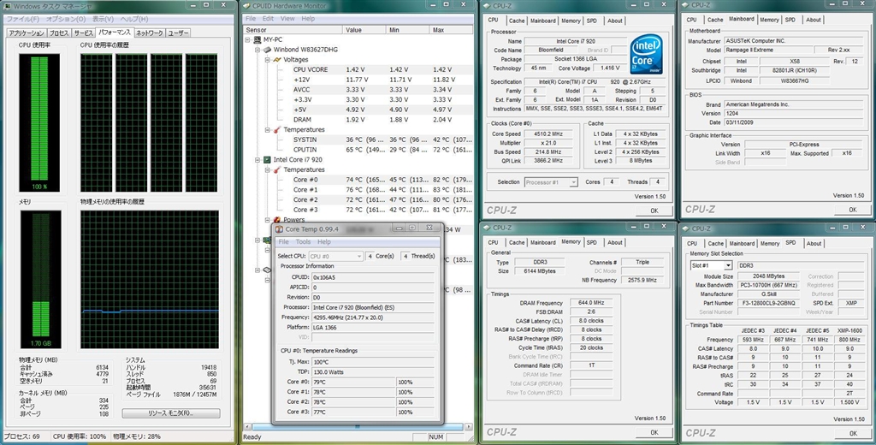The width and height of the screenshot is (876, 445).
Task: Collapse Temperatures group under Winbond W83627DHG
Action: [x=268, y=130]
